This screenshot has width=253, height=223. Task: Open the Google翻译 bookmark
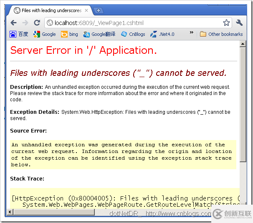point(99,34)
